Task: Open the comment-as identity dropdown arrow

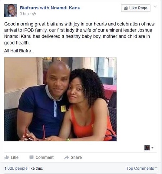Action: pyautogui.click(x=152, y=147)
